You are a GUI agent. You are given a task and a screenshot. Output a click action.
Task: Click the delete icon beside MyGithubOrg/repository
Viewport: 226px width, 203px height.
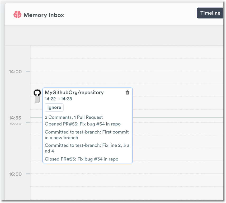click(x=127, y=93)
